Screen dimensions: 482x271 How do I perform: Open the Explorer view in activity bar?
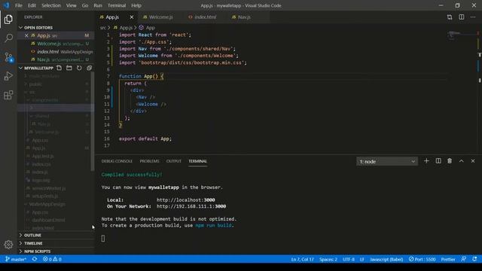pos(8,20)
